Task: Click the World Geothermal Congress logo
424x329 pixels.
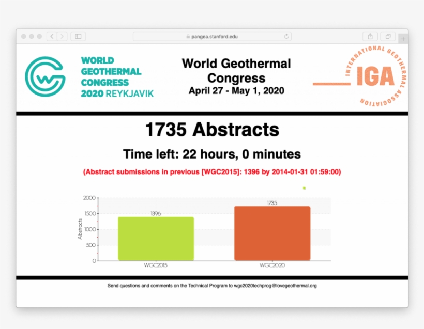Action: click(46, 77)
